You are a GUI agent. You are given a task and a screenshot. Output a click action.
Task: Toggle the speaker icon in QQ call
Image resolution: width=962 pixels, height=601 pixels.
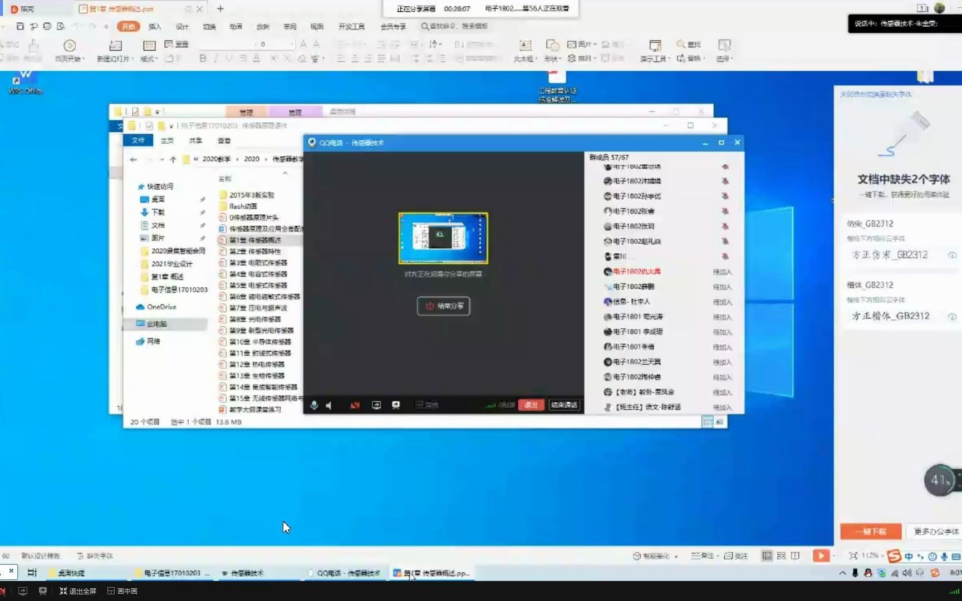[x=329, y=405]
